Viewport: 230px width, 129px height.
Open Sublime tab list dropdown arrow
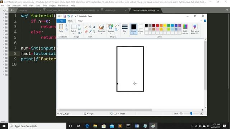pyautogui.click(x=227, y=10)
